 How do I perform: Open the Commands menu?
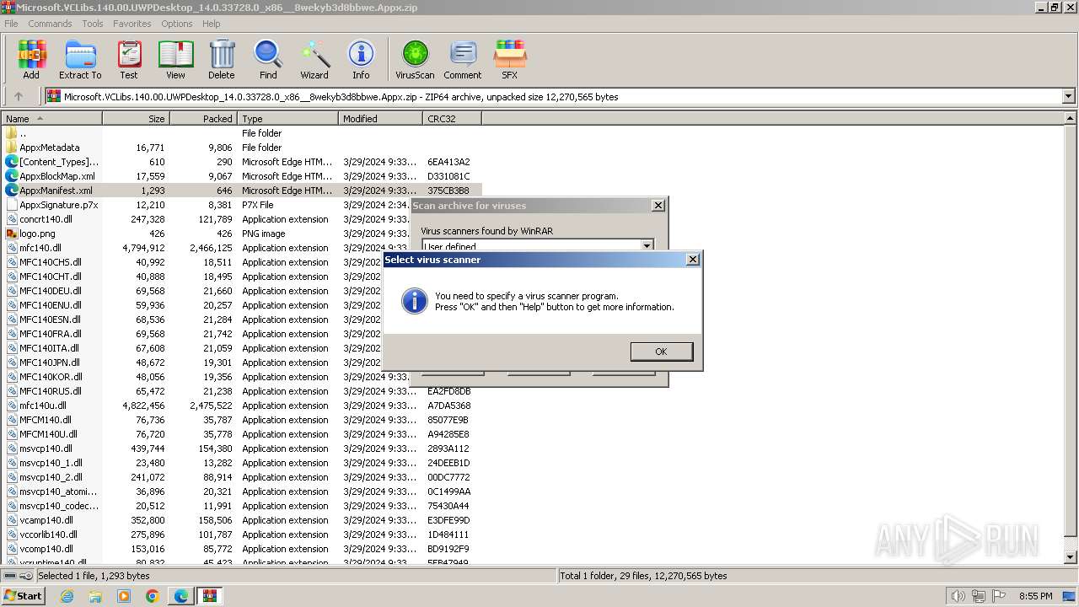click(50, 24)
